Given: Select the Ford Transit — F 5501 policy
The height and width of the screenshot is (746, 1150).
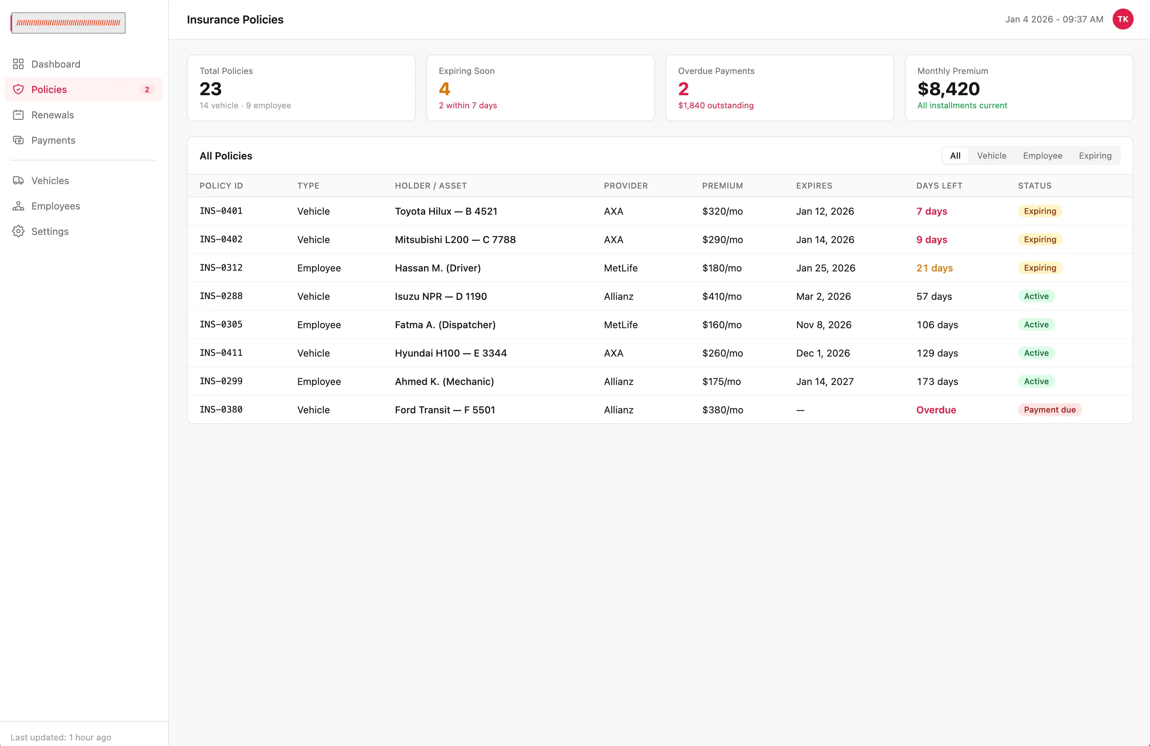Looking at the screenshot, I should click(445, 410).
